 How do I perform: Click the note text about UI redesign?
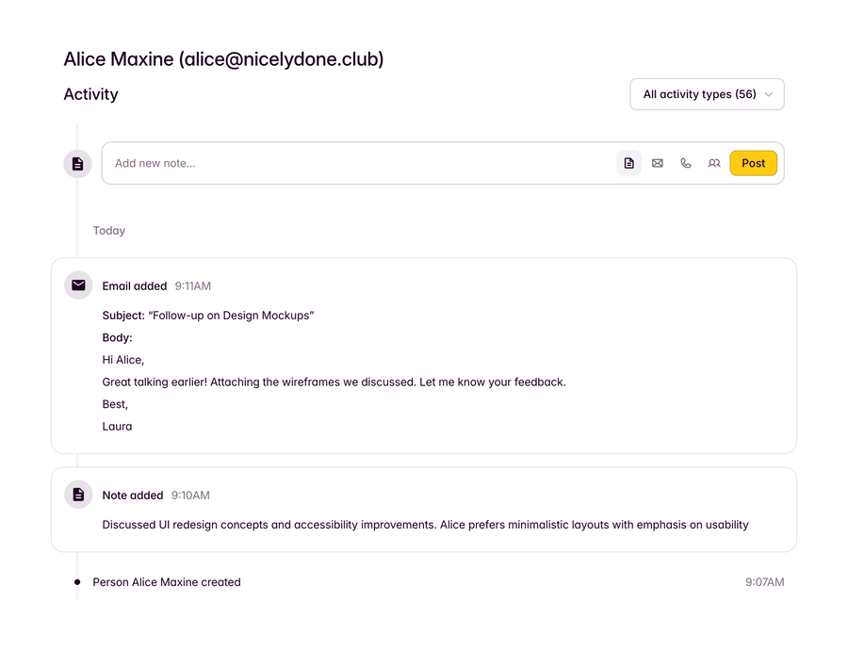click(425, 524)
